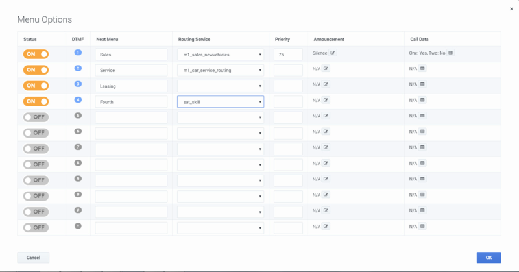The width and height of the screenshot is (519, 272).
Task: Open call data icon for DTMF # row
Action: point(422,210)
